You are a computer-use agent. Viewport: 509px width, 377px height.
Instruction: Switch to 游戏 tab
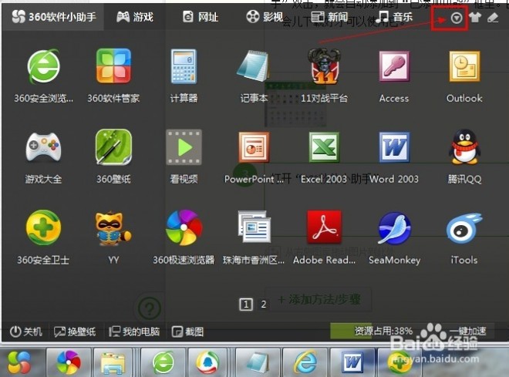click(x=135, y=16)
